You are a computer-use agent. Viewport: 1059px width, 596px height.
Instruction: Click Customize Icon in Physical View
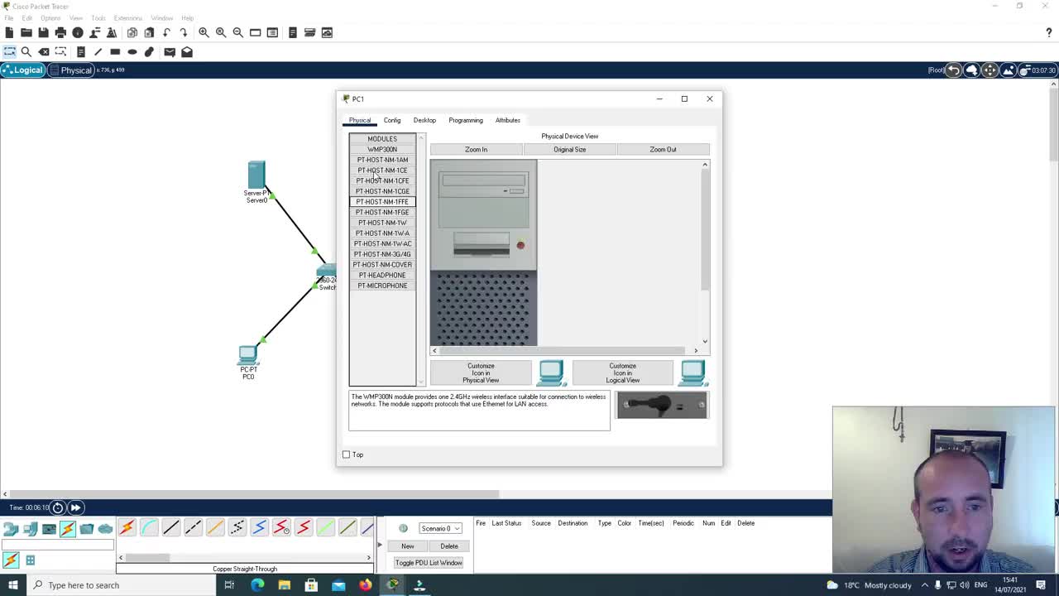pos(481,373)
